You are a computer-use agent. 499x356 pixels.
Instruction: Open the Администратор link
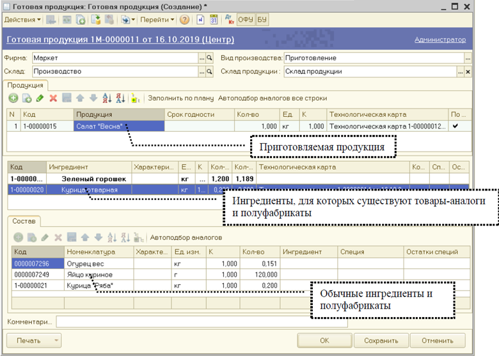coord(440,40)
